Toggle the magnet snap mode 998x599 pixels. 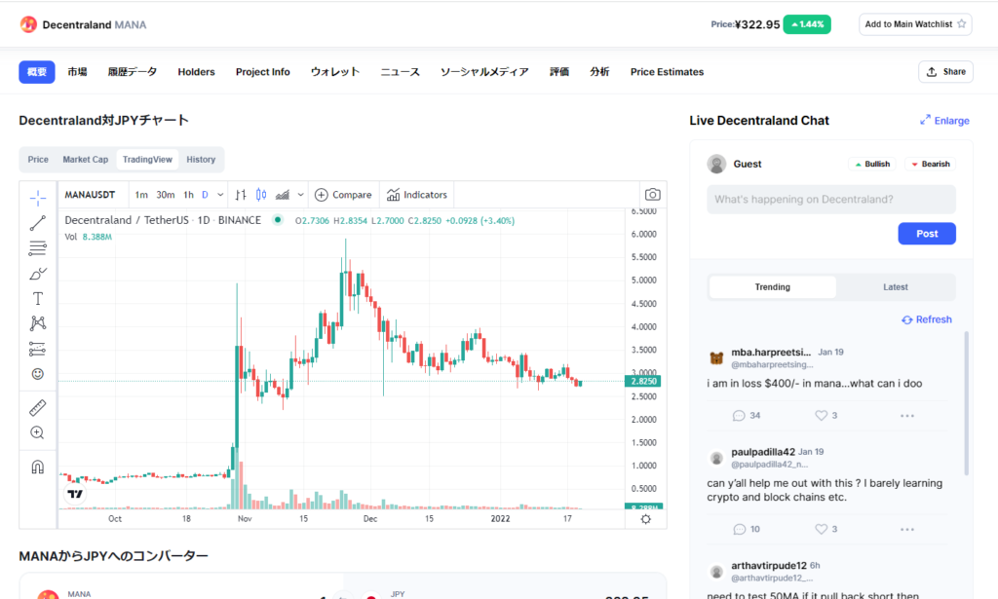point(38,468)
